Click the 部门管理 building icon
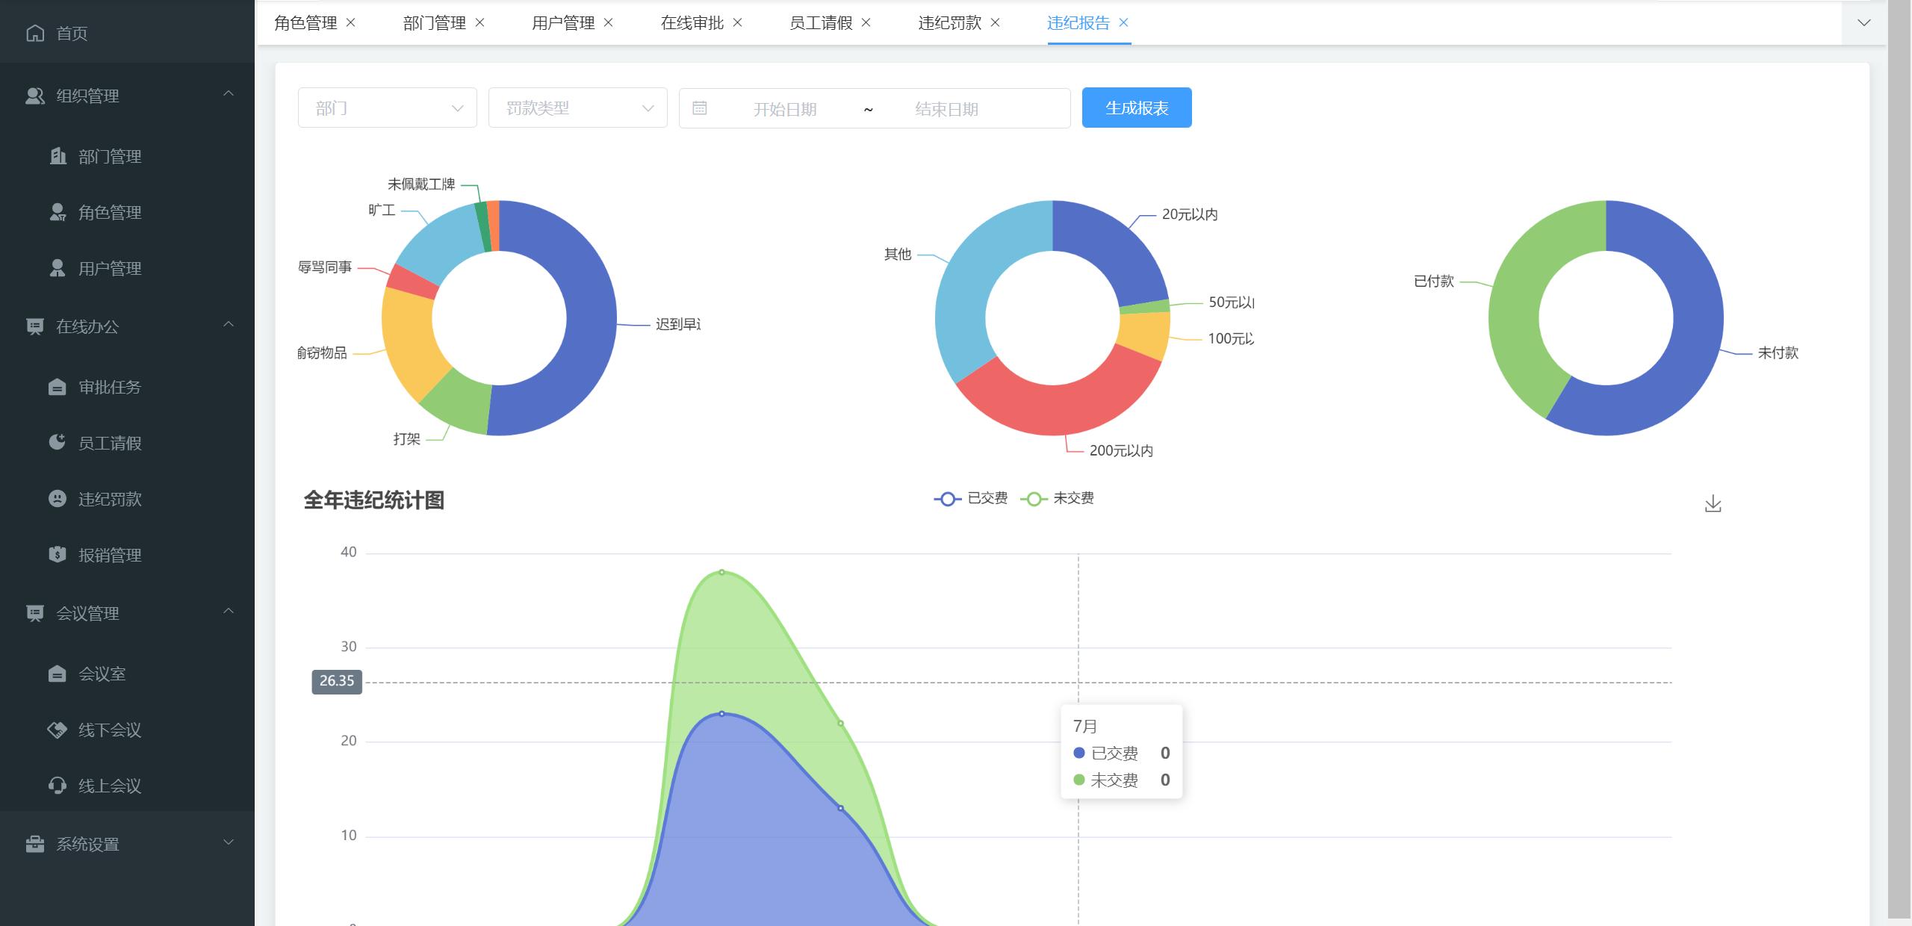 point(58,156)
